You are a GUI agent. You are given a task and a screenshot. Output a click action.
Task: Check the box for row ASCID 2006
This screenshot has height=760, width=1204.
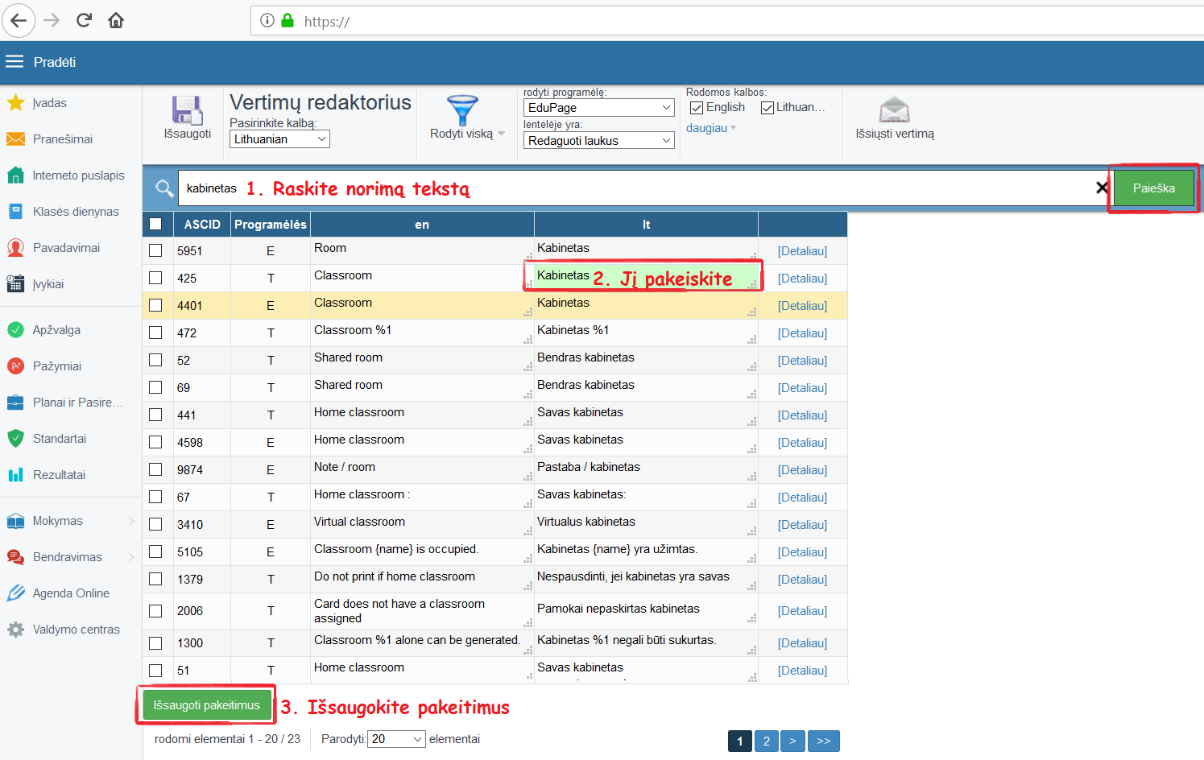pos(155,611)
